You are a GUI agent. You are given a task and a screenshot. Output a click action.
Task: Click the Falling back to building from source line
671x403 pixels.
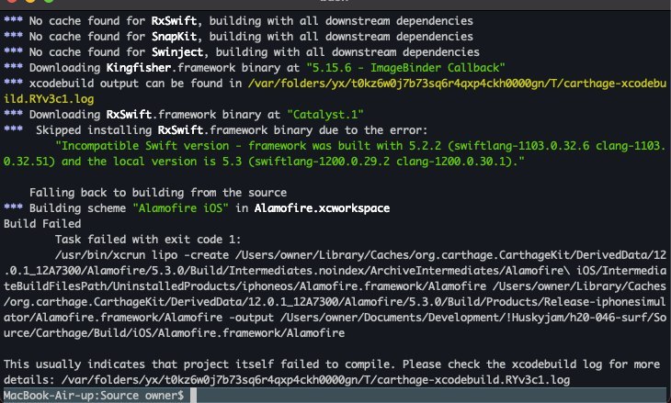coord(158,192)
